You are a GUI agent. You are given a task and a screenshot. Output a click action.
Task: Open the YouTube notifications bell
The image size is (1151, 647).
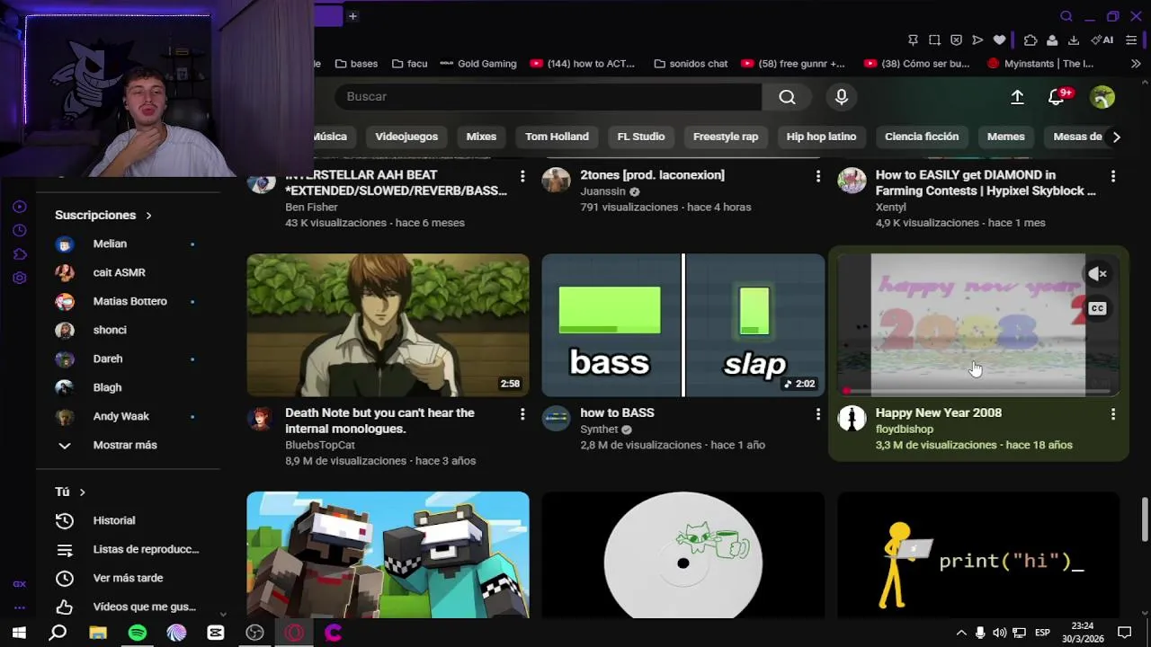tap(1057, 97)
